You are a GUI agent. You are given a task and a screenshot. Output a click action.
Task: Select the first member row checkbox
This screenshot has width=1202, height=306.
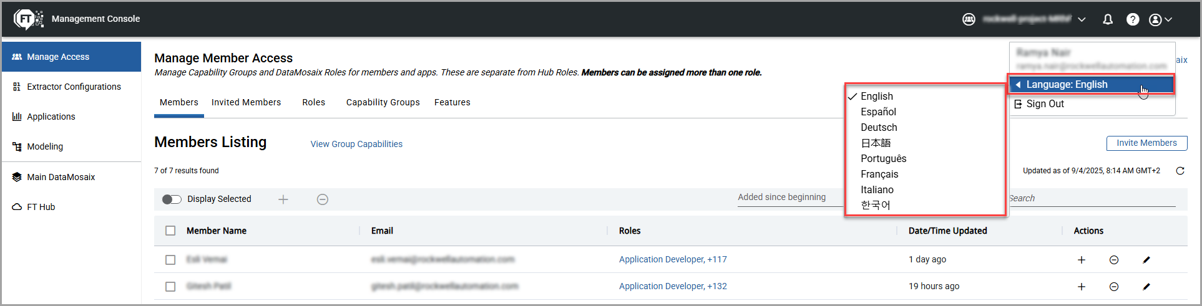point(170,260)
